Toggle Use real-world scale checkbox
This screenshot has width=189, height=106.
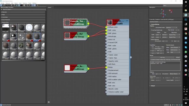pos(151,30)
